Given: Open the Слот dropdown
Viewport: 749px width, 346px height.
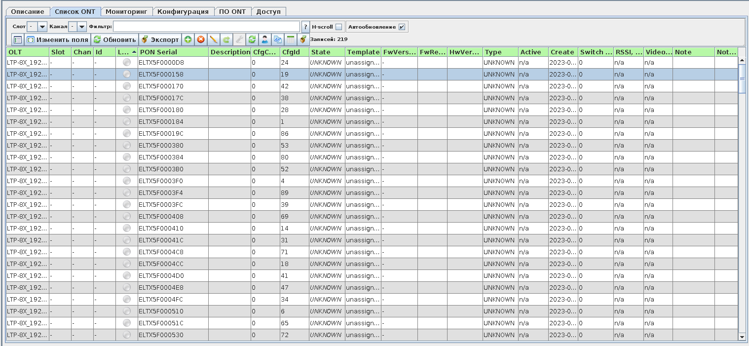Looking at the screenshot, I should pyautogui.click(x=42, y=27).
